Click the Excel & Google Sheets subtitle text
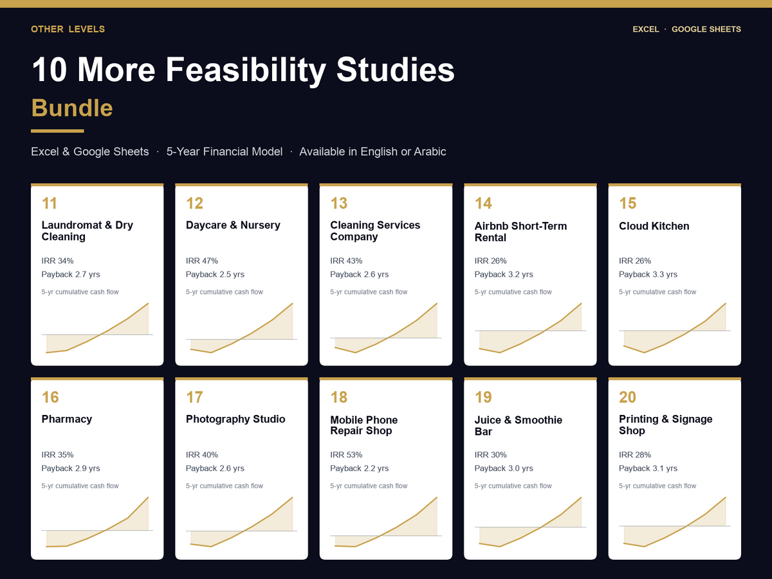Viewport: 772px width, 579px height. click(x=90, y=152)
